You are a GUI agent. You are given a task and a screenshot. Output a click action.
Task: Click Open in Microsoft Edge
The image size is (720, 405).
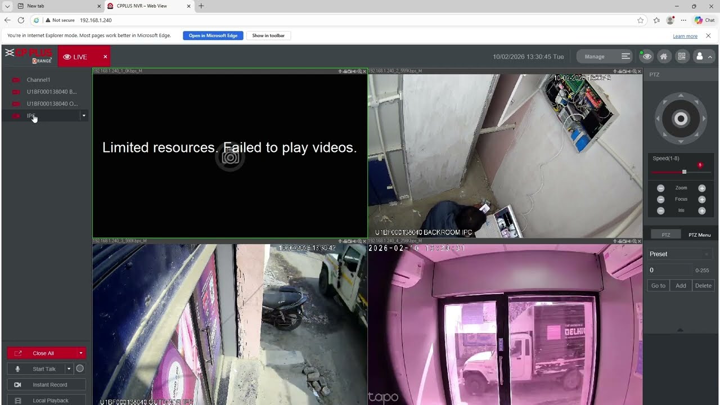(213, 35)
